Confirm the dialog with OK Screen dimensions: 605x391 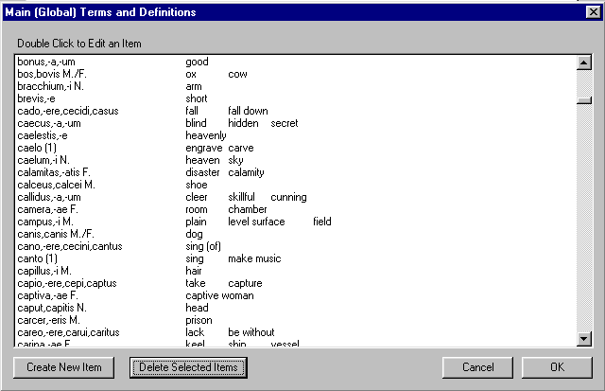point(557,367)
